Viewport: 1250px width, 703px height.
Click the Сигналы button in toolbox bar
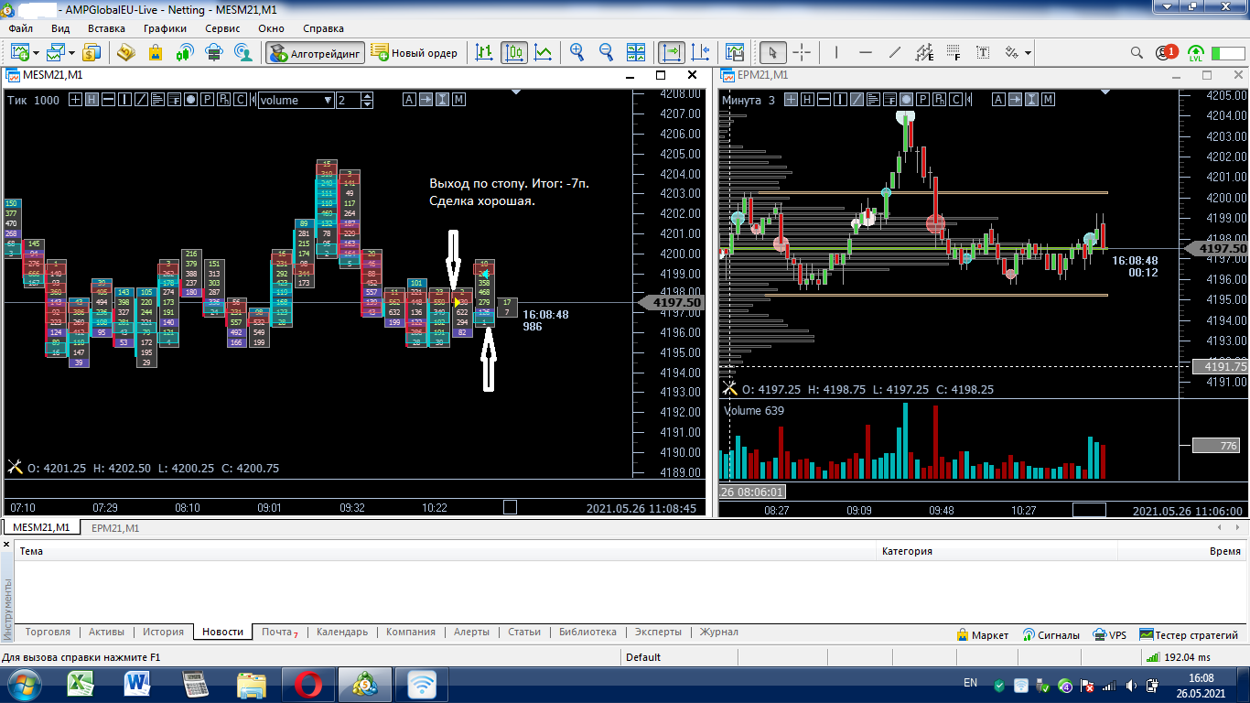[1051, 634]
